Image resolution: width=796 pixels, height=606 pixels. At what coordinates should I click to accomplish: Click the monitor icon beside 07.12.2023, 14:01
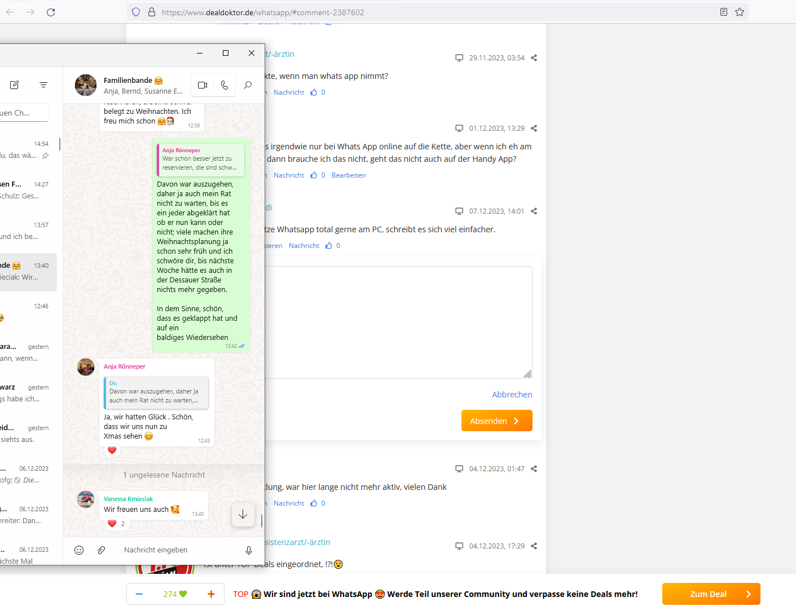459,211
